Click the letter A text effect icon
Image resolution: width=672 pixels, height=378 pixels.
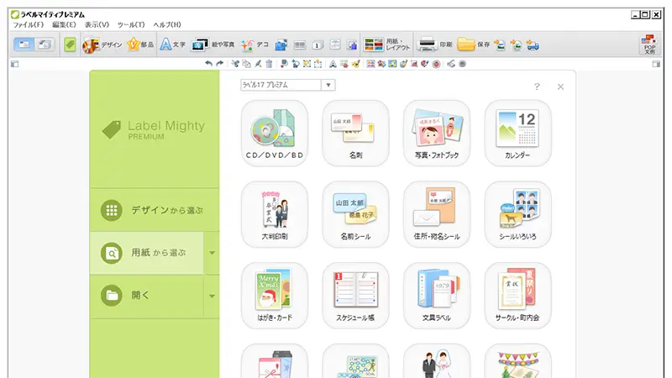point(333,64)
